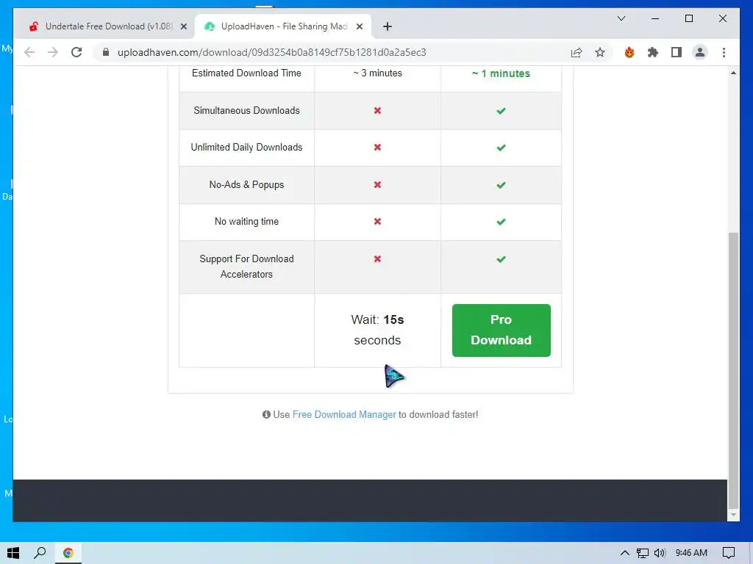Image resolution: width=753 pixels, height=564 pixels.
Task: Open the tab search chevron
Action: click(621, 18)
